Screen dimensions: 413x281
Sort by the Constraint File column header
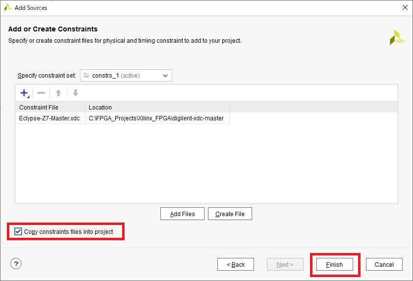[50, 107]
